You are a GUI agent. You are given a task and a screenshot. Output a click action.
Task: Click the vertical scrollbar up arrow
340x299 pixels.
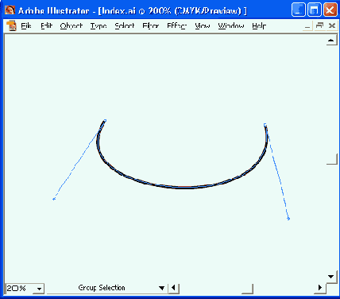tap(331, 41)
